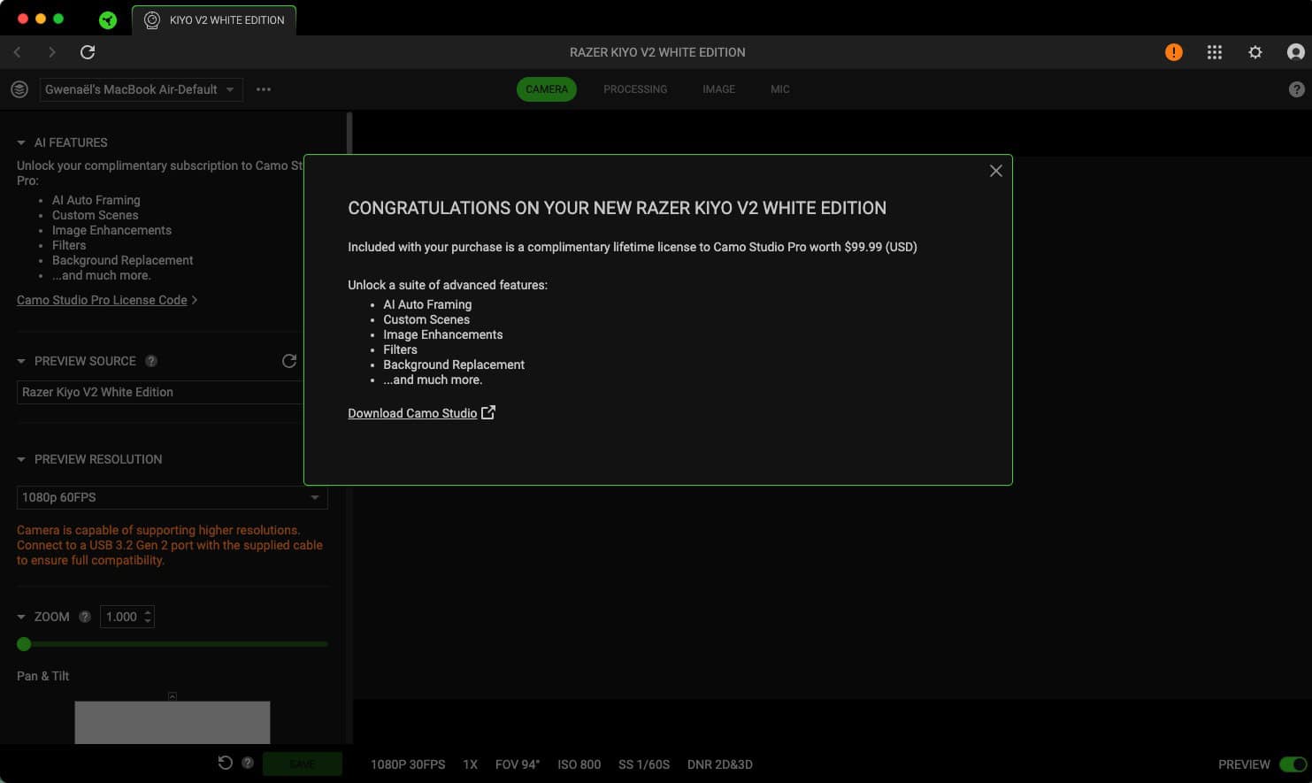Click the Razer Synapse home logo icon

coord(108,19)
